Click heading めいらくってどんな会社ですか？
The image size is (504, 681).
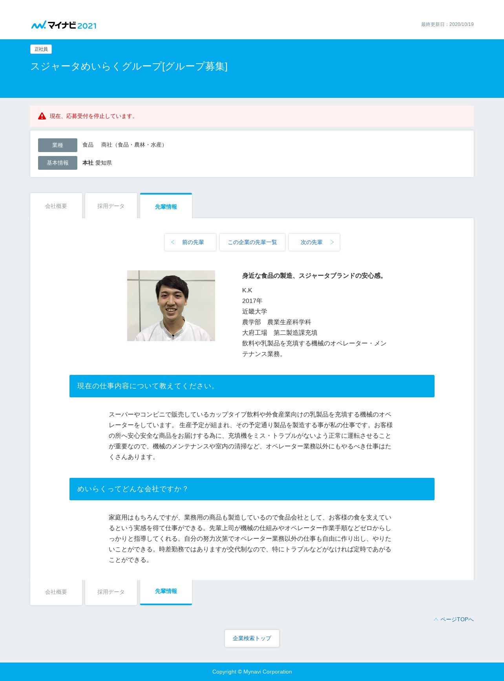(252, 489)
